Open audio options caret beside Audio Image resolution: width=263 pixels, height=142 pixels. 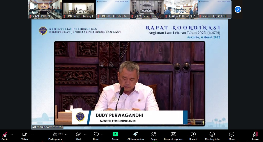[x=12, y=134]
